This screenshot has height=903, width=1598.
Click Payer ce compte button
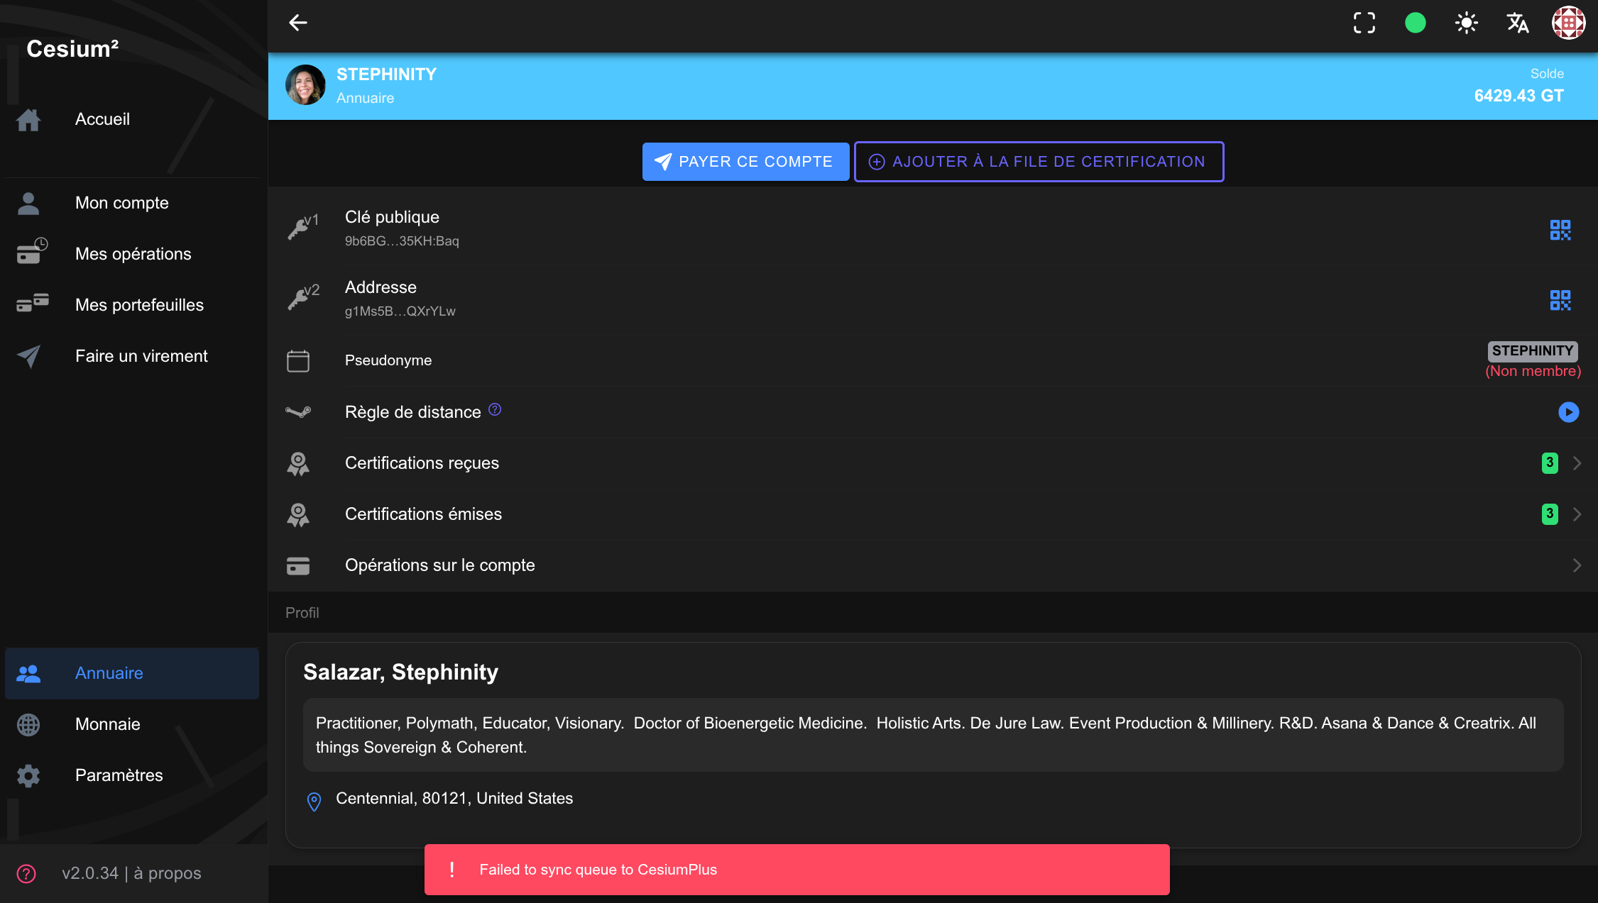(x=745, y=162)
